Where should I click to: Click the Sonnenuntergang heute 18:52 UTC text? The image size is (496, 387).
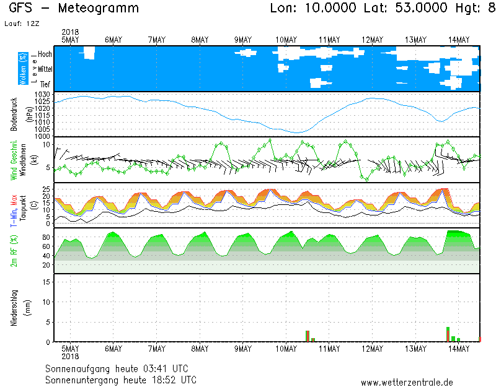[121, 379]
